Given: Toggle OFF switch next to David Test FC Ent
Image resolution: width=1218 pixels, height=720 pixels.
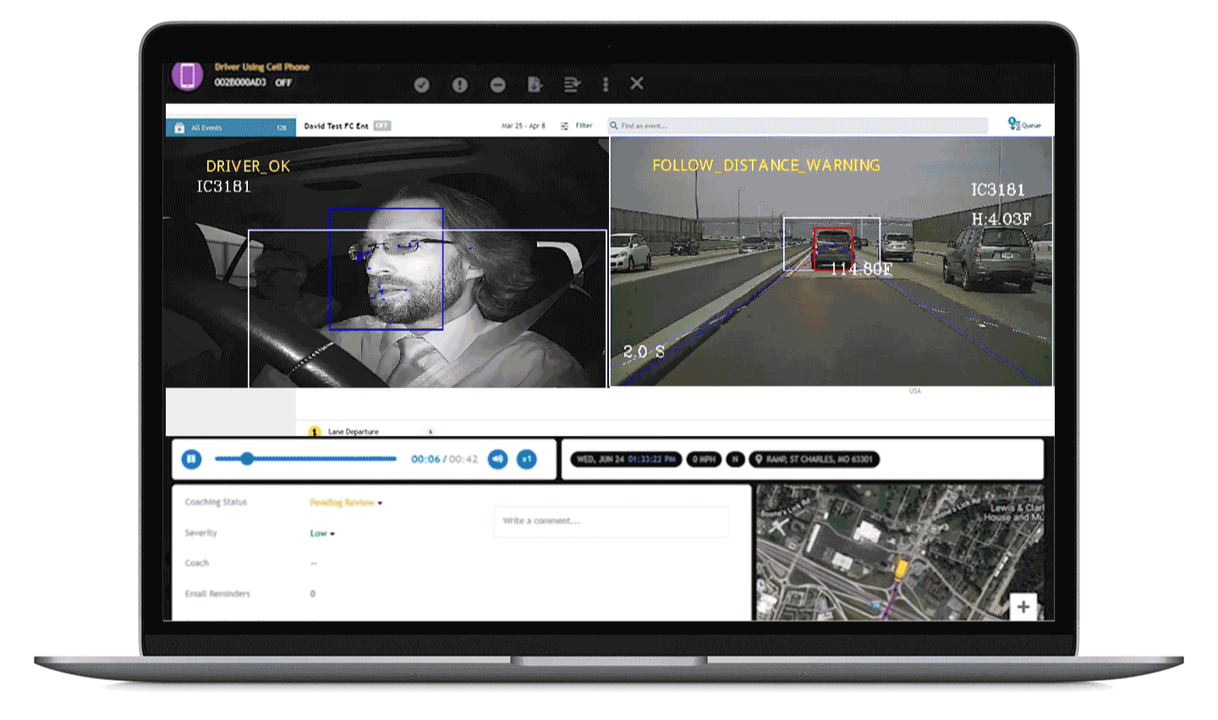Looking at the screenshot, I should (x=382, y=125).
